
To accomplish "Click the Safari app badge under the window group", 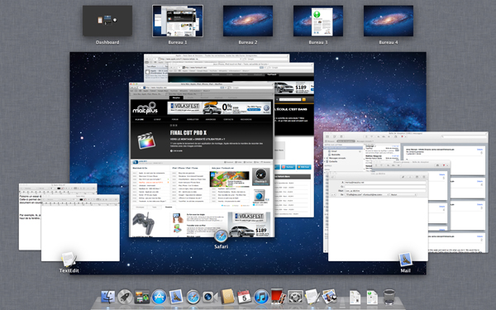I will [x=221, y=236].
